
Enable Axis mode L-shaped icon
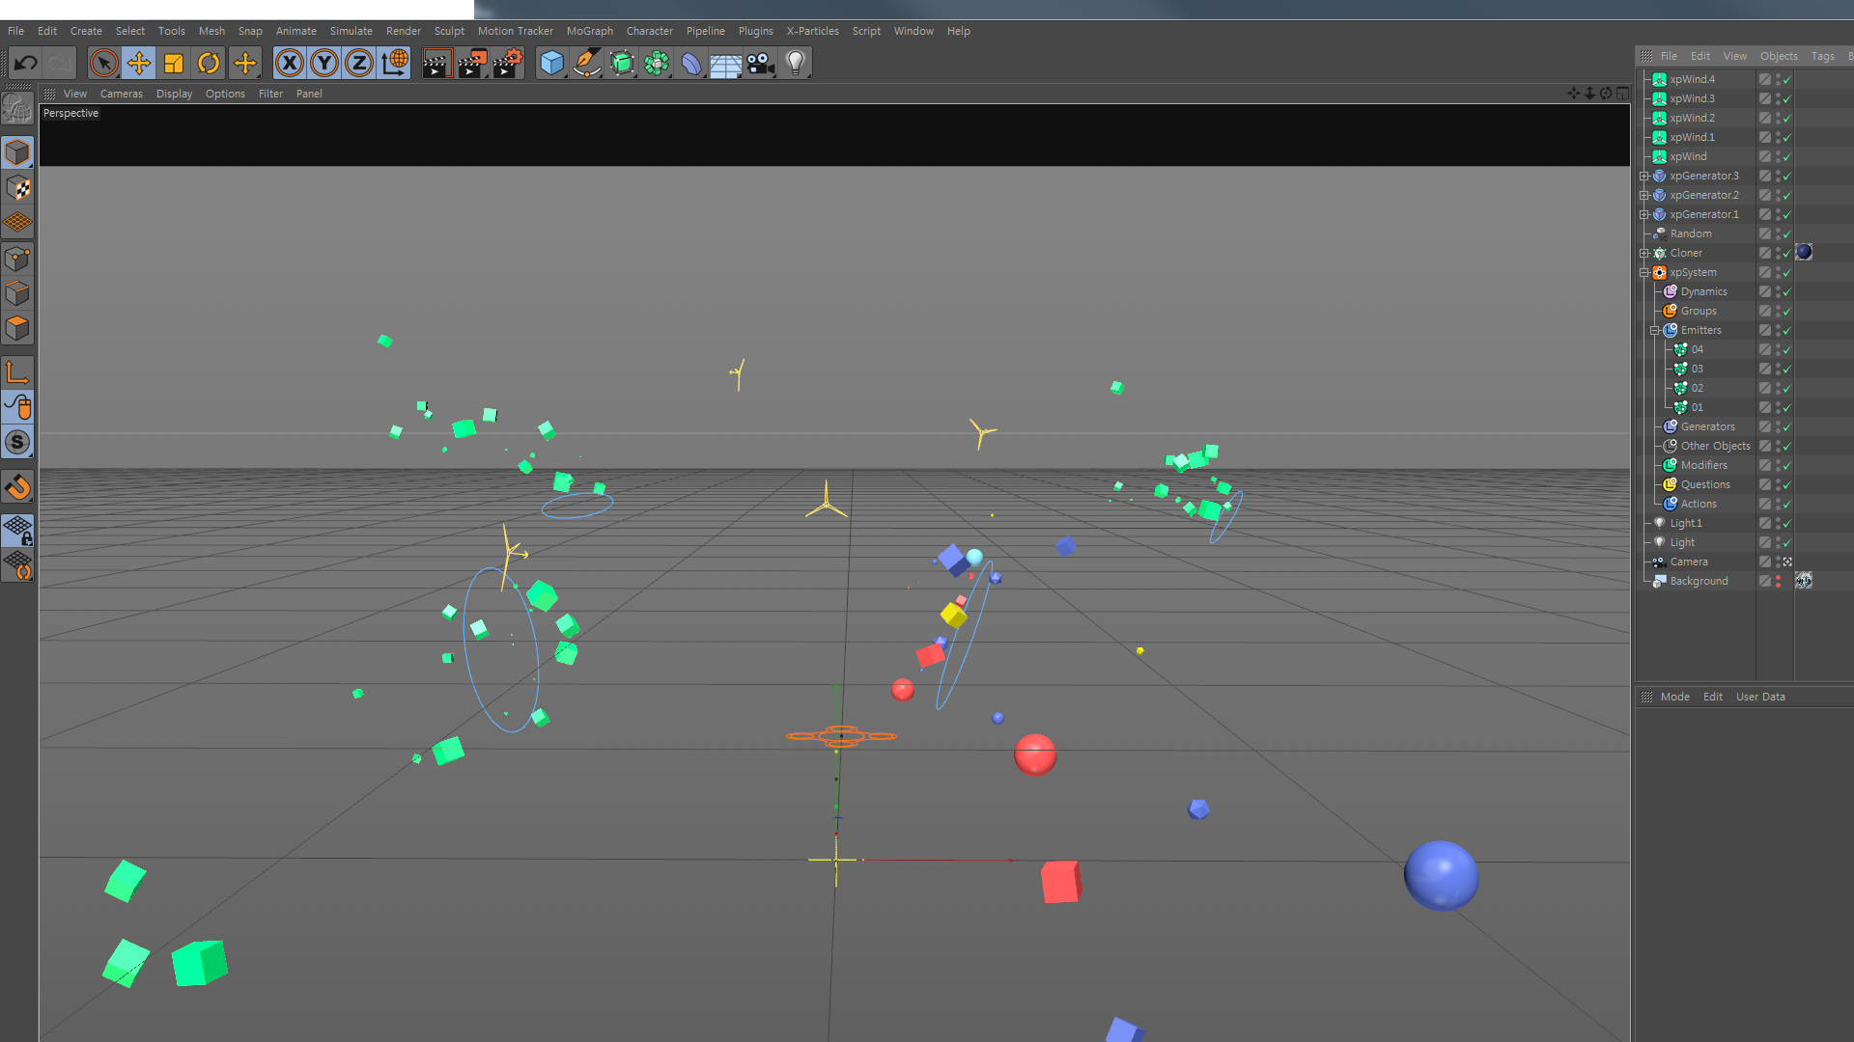click(x=17, y=372)
